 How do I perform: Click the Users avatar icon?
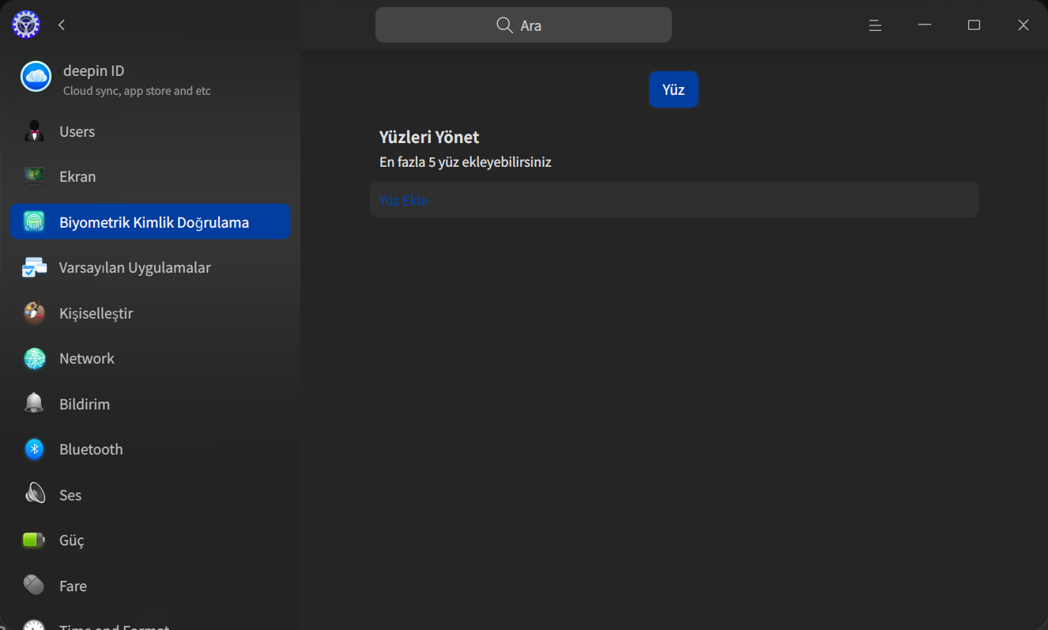coord(34,131)
